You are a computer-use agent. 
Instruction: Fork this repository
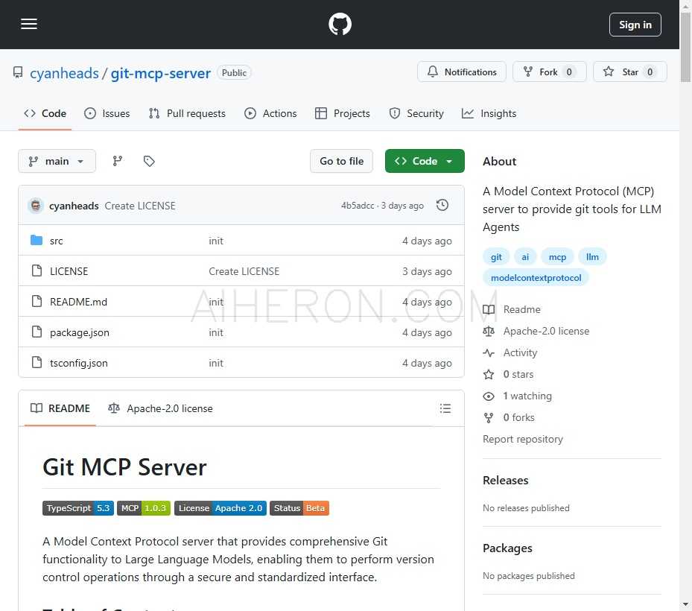click(x=550, y=72)
